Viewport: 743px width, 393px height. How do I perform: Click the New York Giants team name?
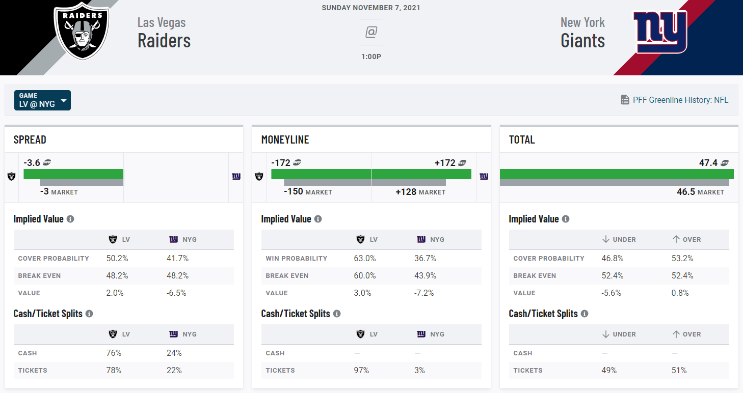[582, 33]
